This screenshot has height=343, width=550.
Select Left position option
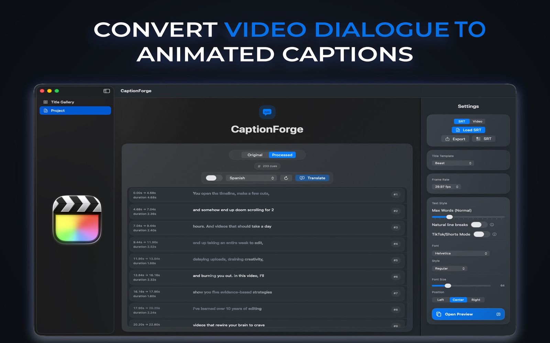tap(441, 300)
